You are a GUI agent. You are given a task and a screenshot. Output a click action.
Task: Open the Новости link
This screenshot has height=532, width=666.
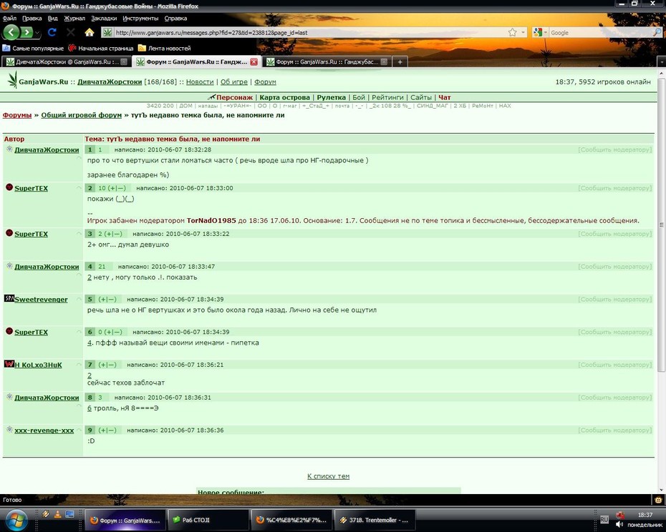coord(200,82)
